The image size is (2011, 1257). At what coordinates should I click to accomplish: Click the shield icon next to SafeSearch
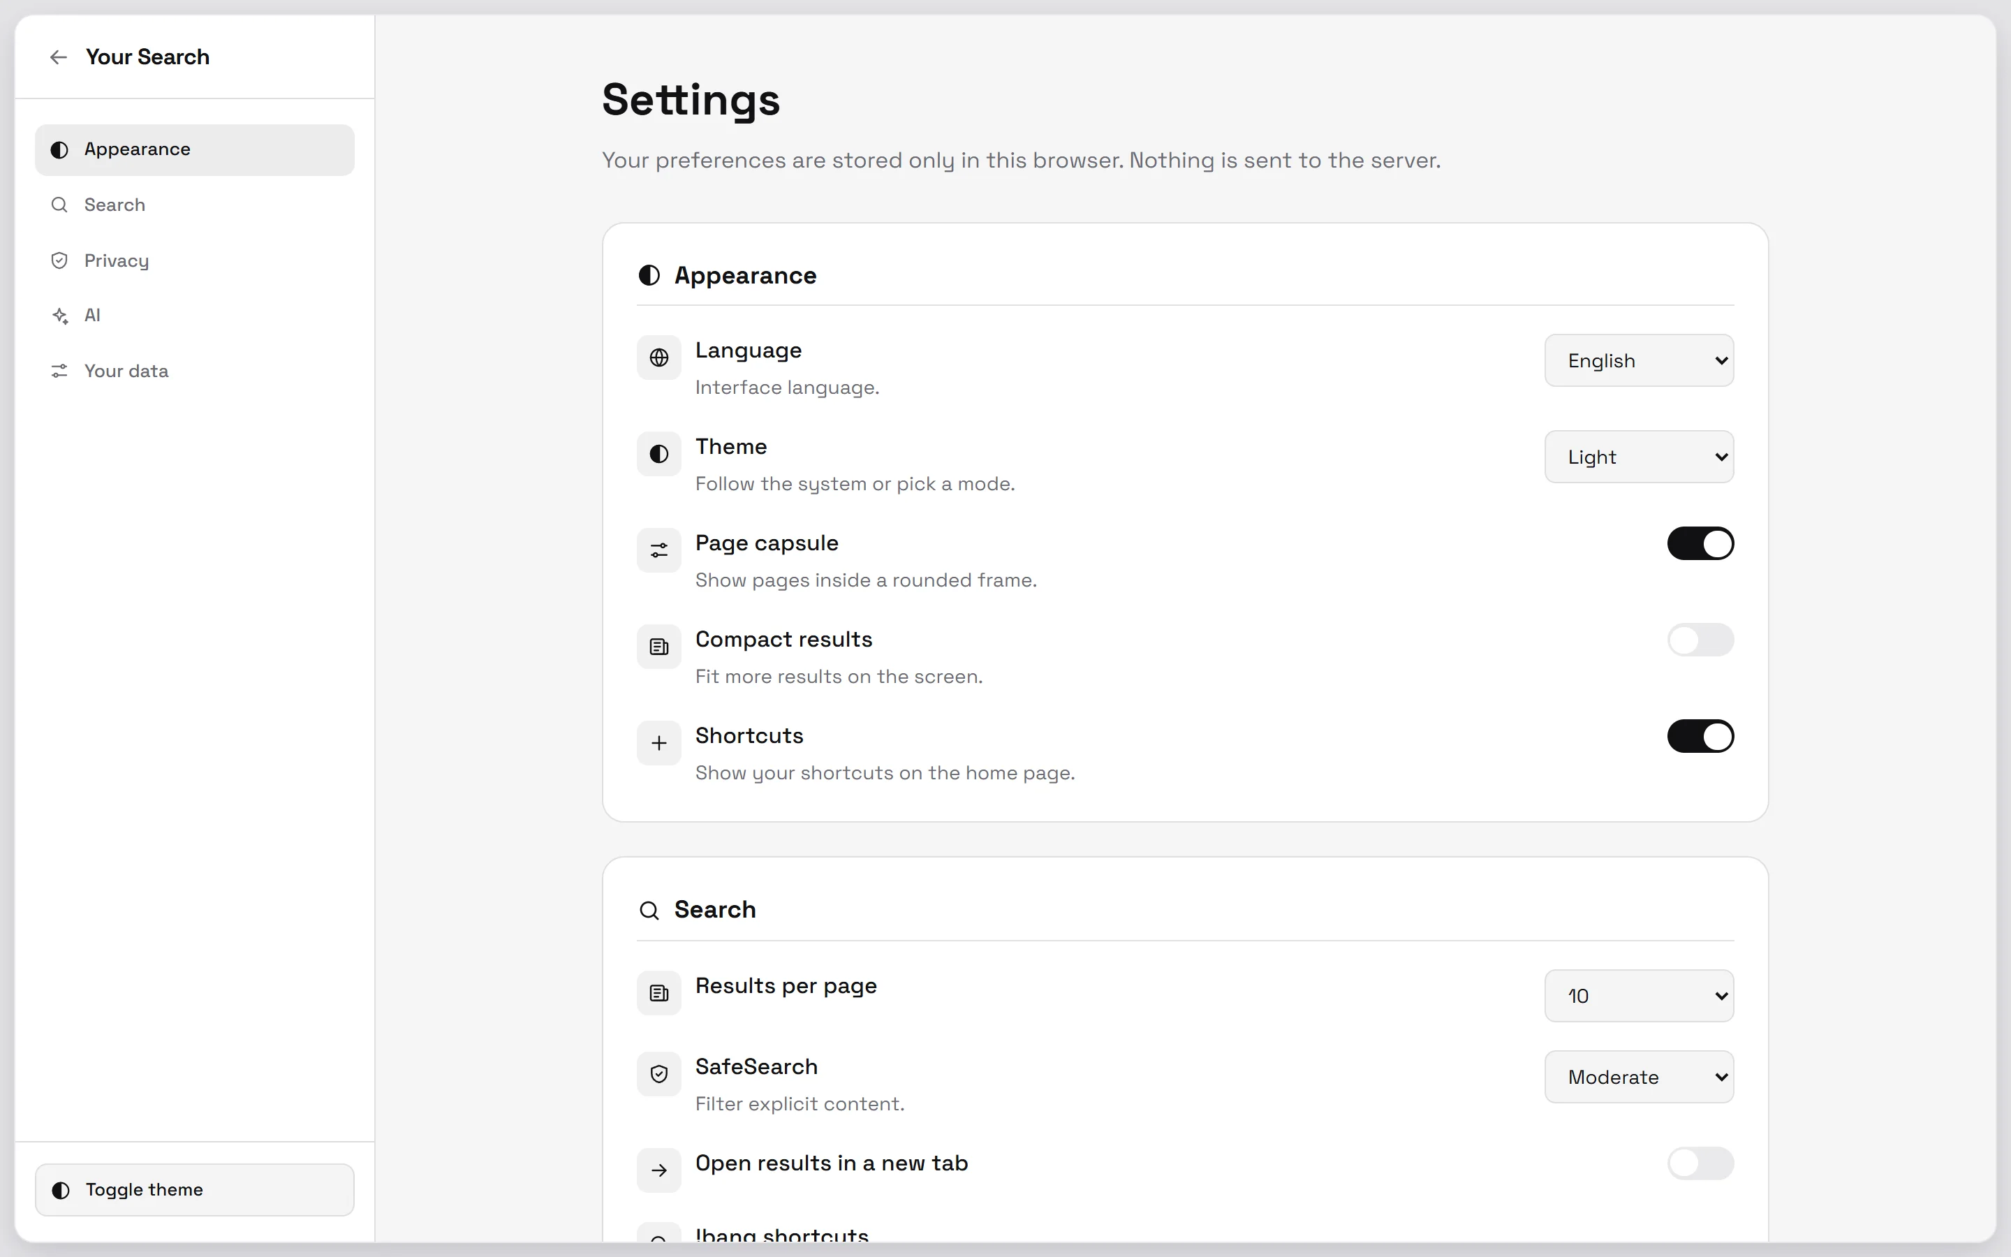[x=659, y=1074]
